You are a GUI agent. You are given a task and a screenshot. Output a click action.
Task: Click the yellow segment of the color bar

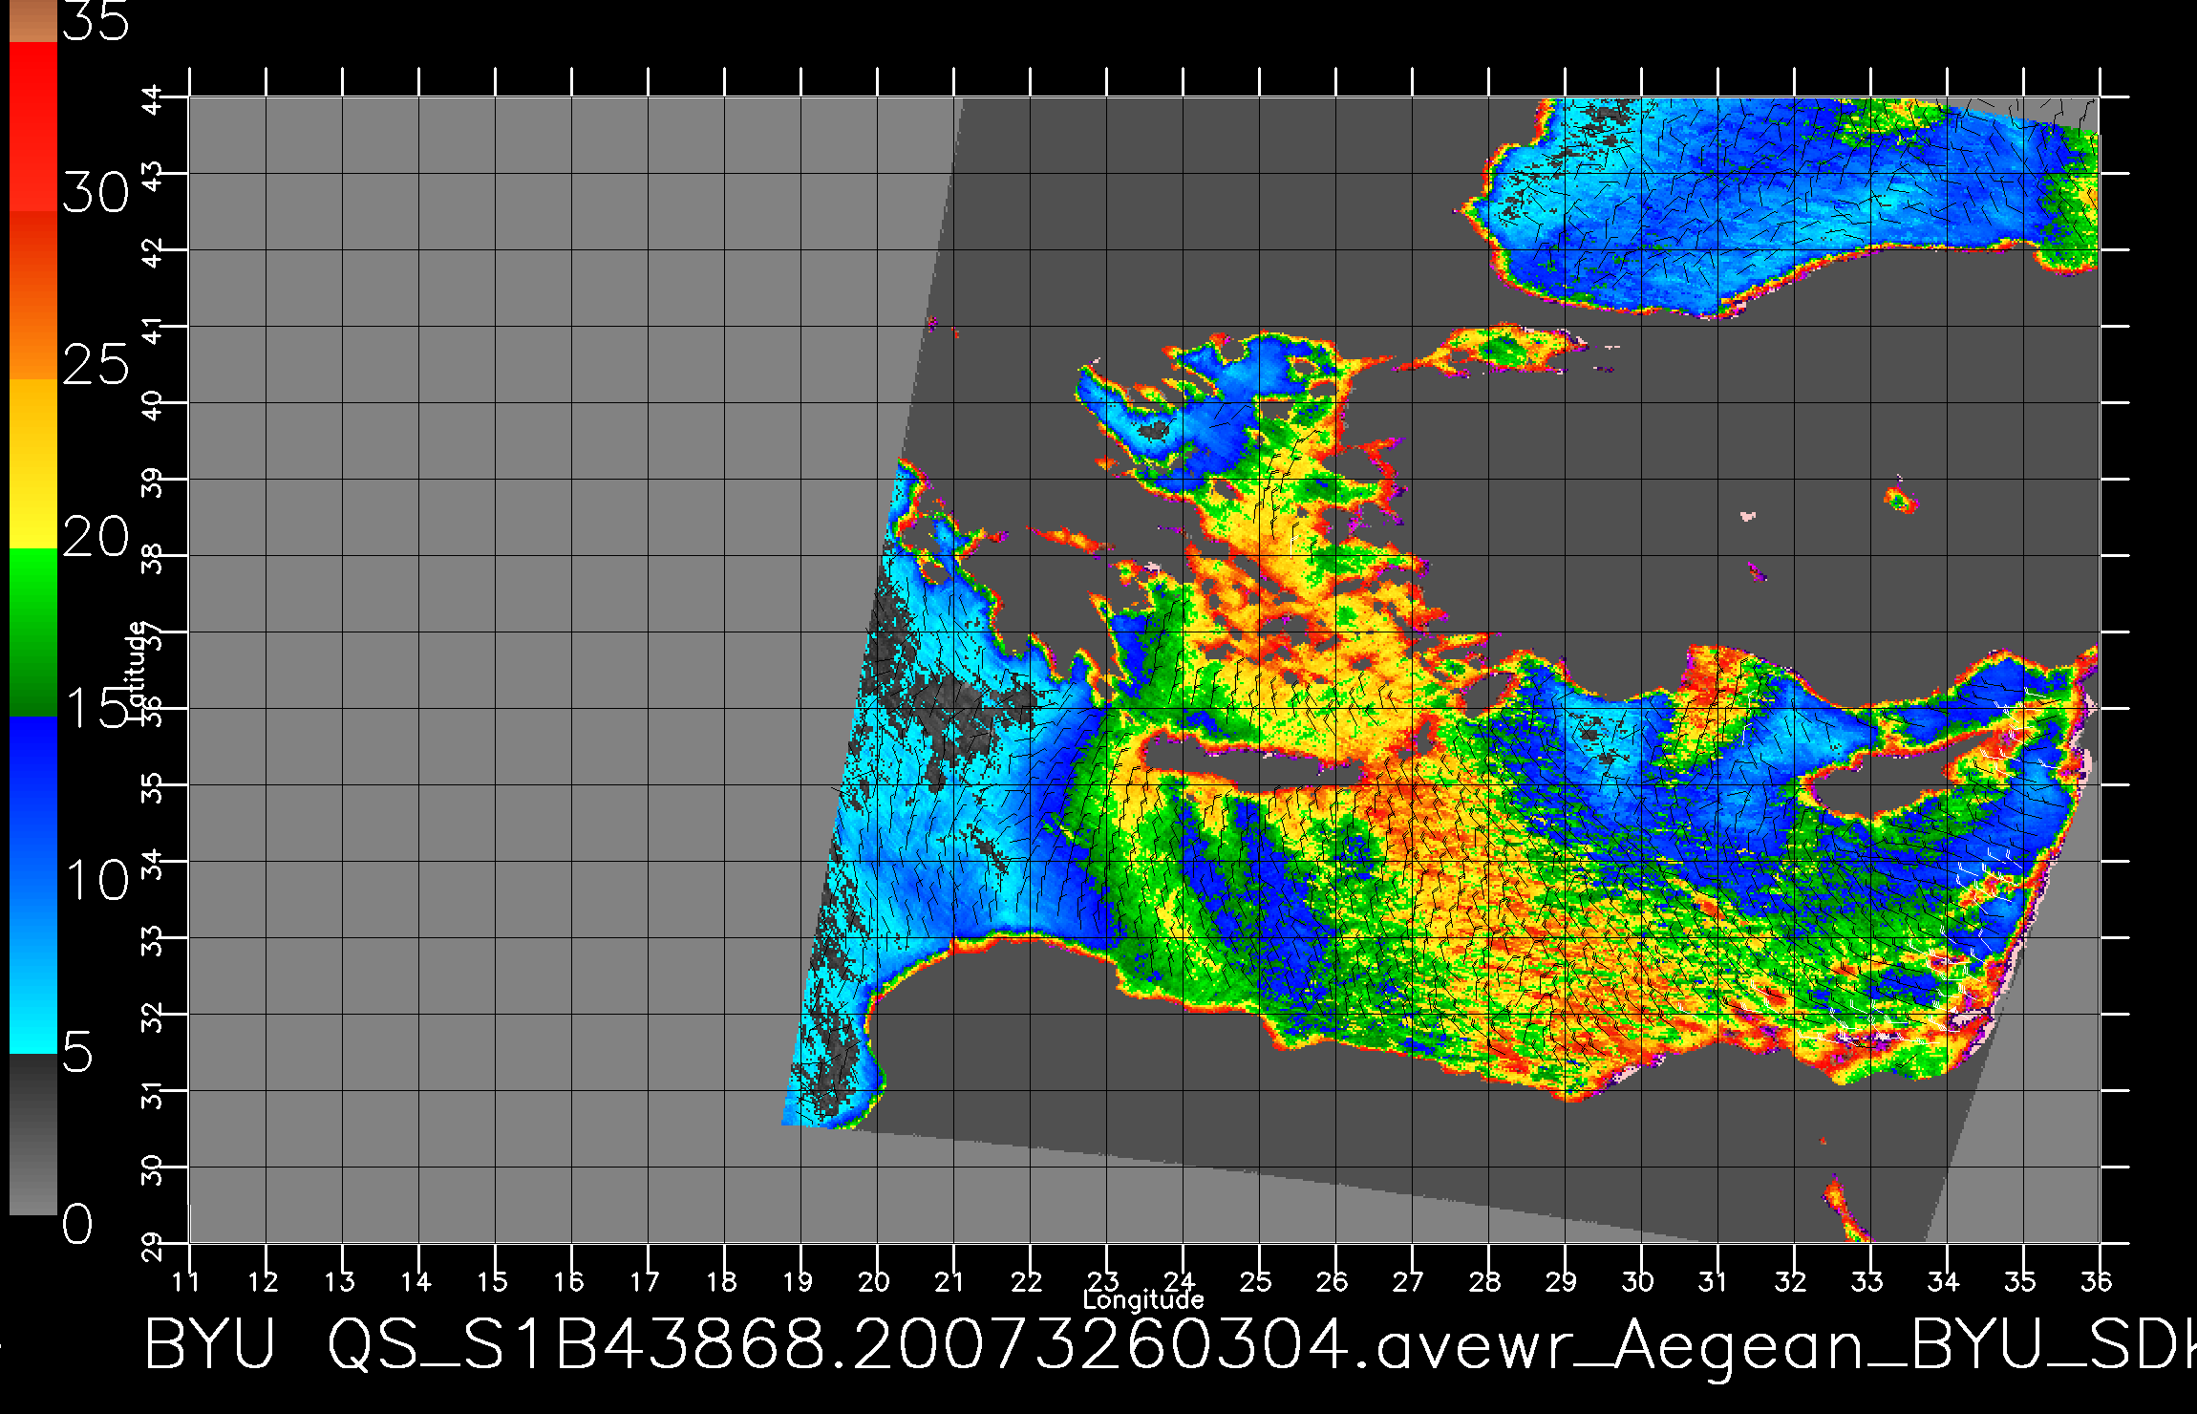(33, 463)
